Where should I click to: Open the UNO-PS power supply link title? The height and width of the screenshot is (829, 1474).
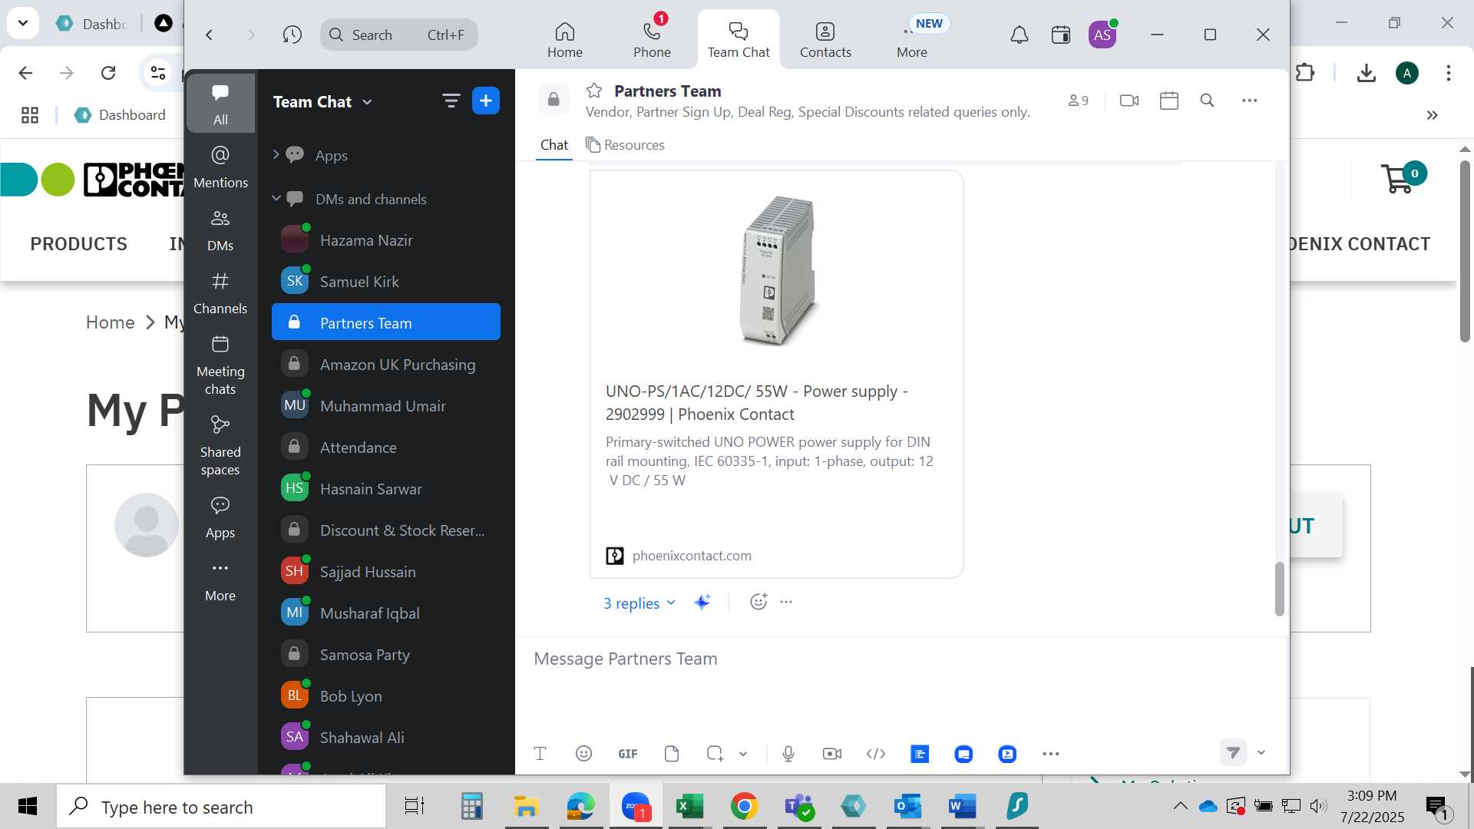click(x=757, y=403)
